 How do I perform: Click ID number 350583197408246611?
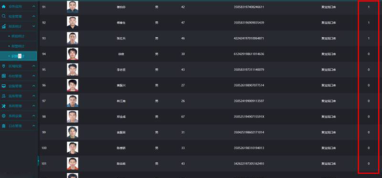coord(249,7)
